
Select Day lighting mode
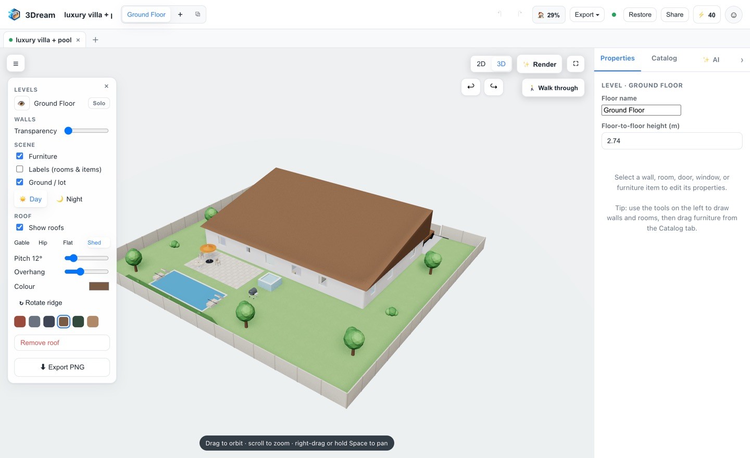click(x=30, y=199)
